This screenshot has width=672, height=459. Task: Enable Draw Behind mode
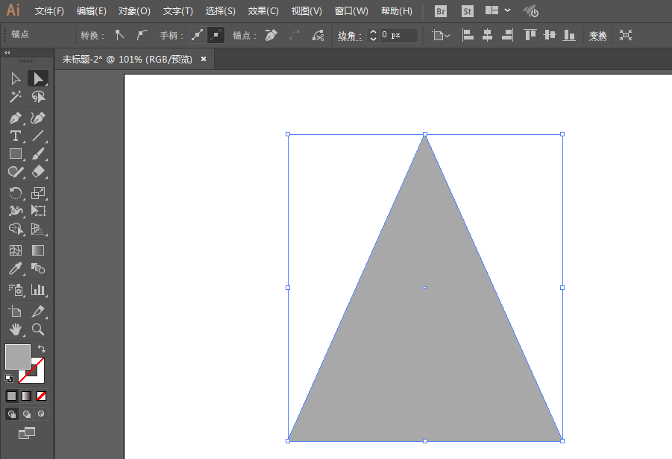click(x=27, y=414)
